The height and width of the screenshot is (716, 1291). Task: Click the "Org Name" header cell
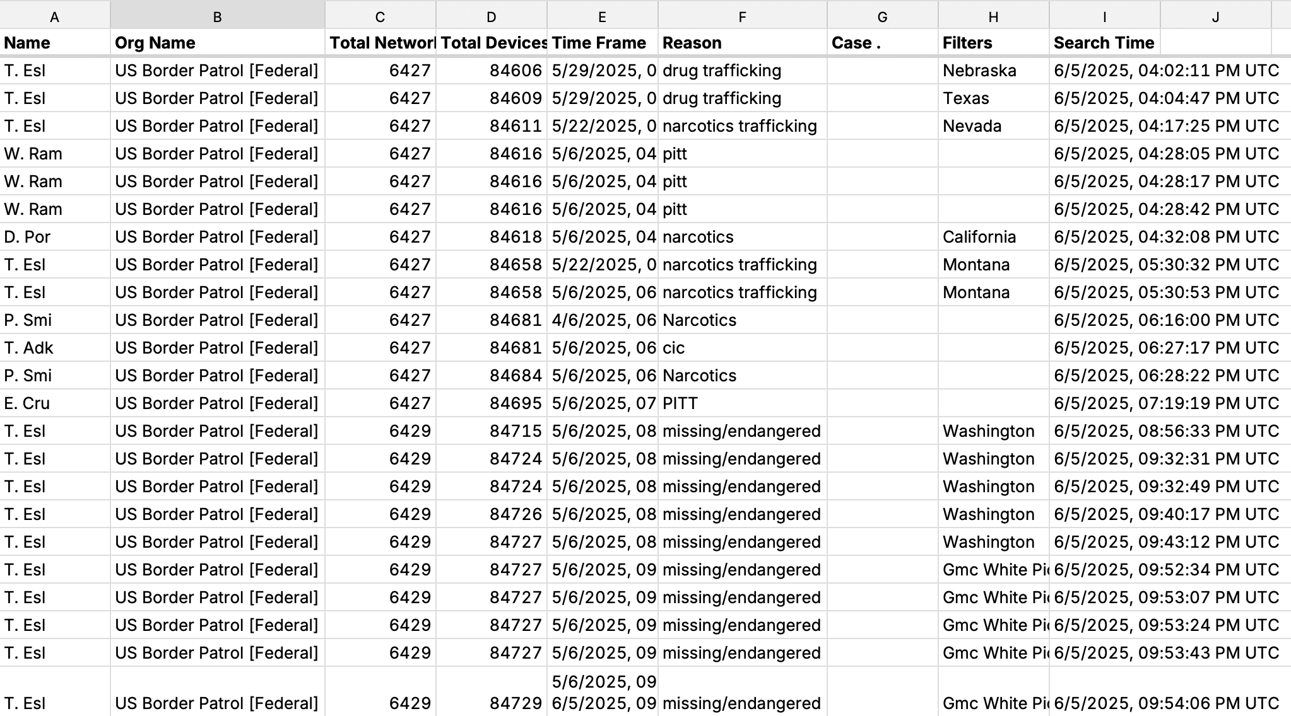(x=217, y=43)
